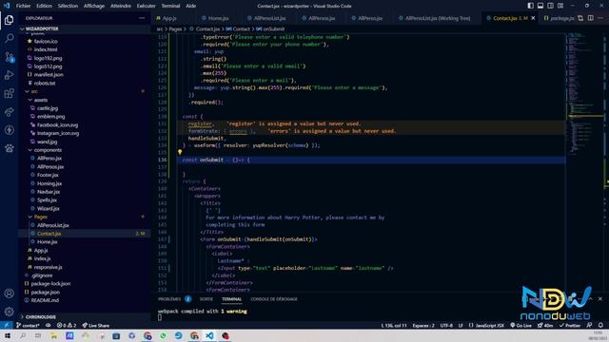Open the Edition menu
The image size is (609, 342).
click(44, 6)
